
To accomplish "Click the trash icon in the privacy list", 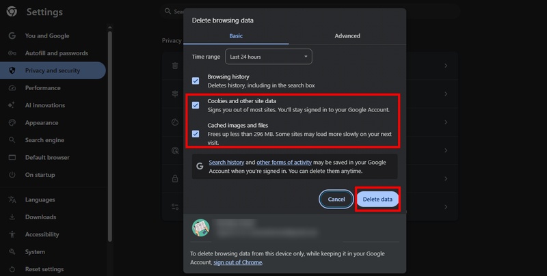I will point(175,66).
